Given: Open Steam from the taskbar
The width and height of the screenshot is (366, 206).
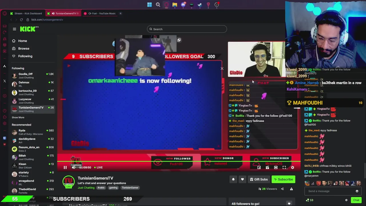Looking at the screenshot, I should point(200,5).
